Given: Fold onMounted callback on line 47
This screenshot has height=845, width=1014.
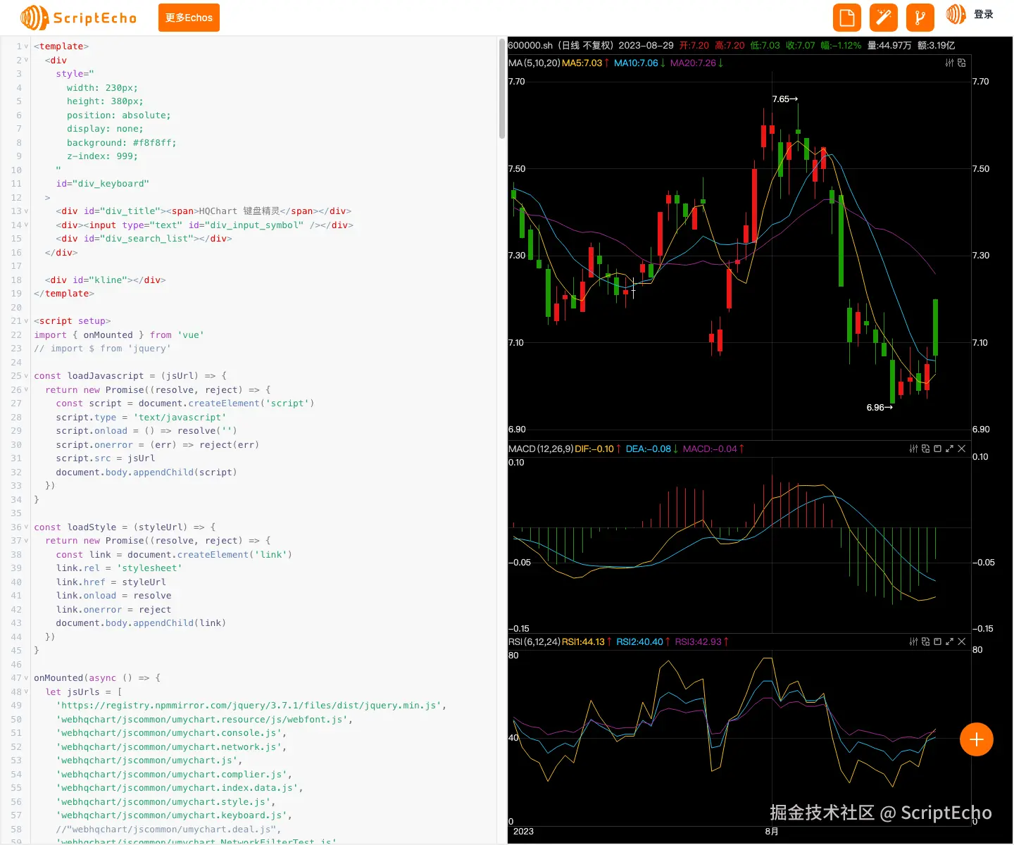Looking at the screenshot, I should tap(27, 678).
